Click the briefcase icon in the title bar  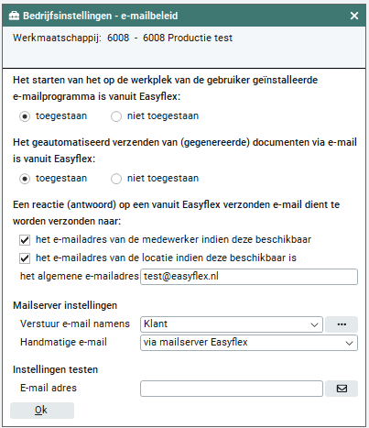tap(14, 16)
